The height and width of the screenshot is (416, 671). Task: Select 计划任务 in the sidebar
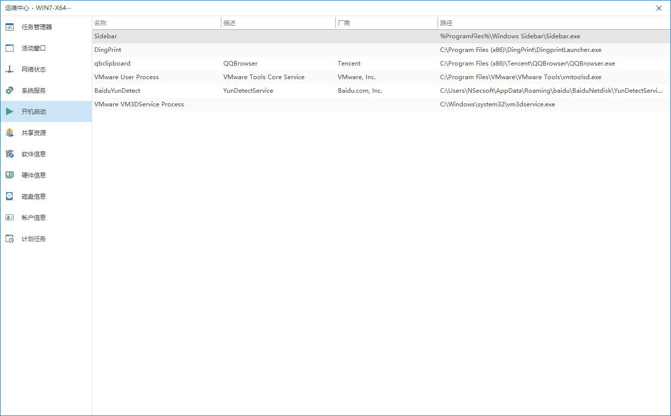point(46,239)
